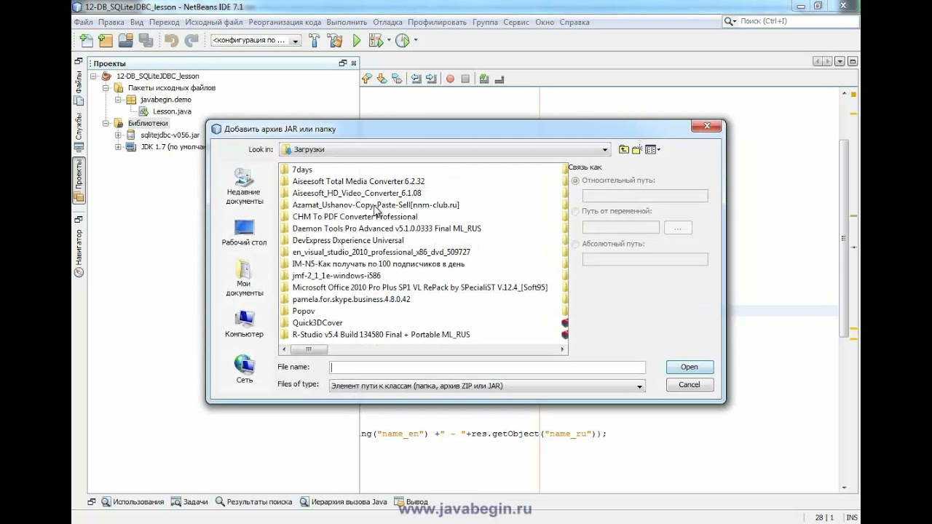Click the File name input field
Screen dimensions: 932x524
487,368
